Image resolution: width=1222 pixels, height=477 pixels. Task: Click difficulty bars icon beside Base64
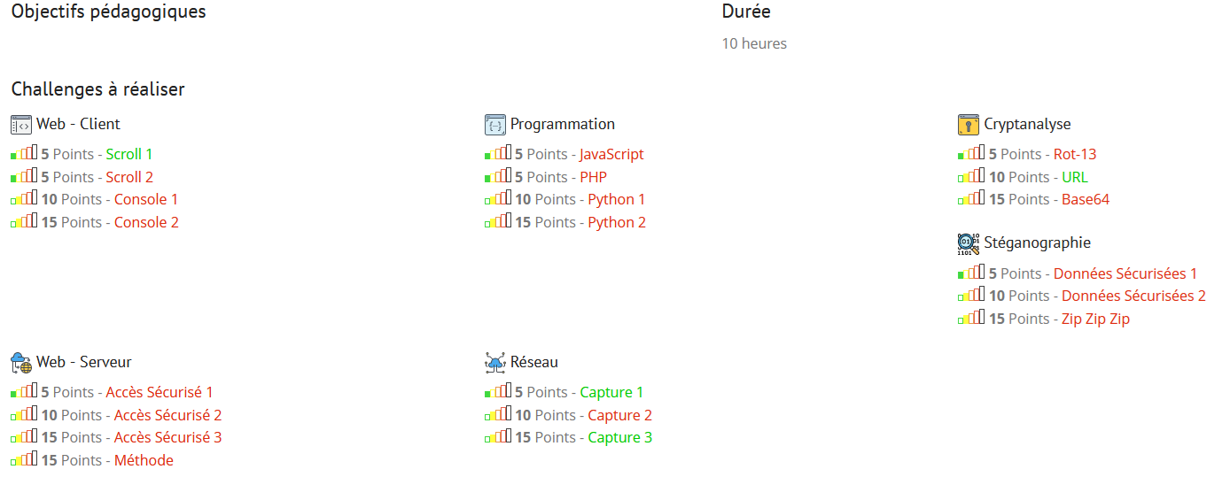pyautogui.click(x=971, y=199)
